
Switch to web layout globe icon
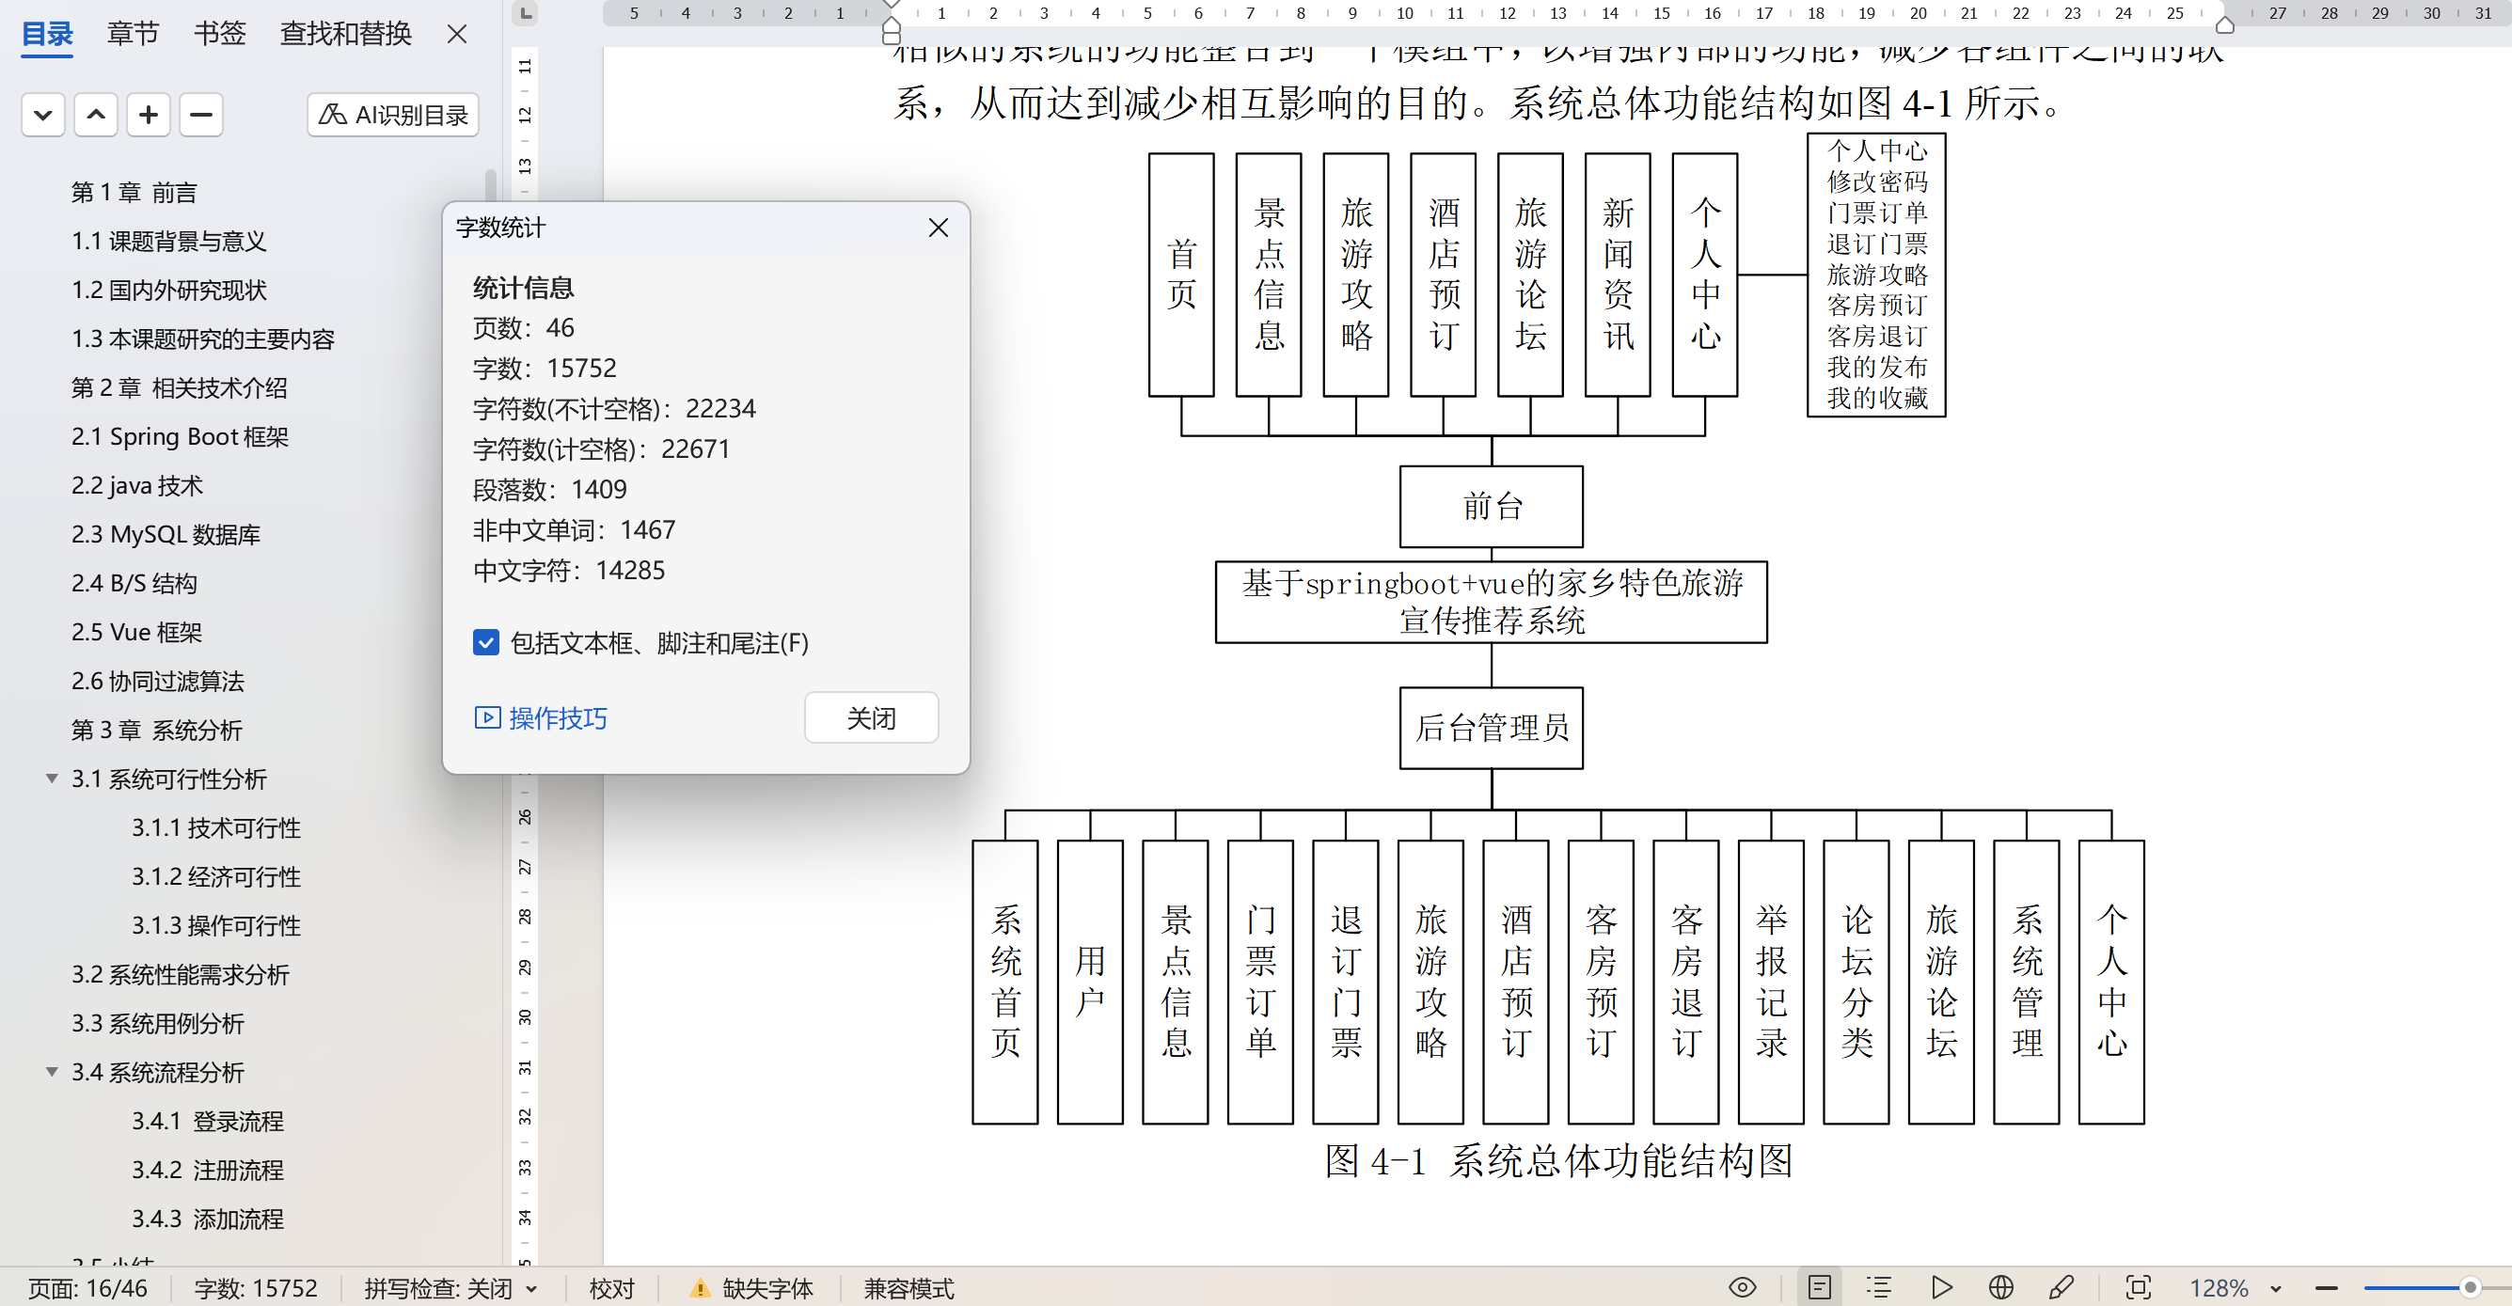(2000, 1287)
